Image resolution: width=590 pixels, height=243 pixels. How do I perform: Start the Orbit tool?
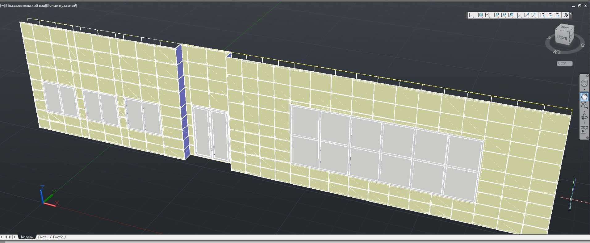[x=584, y=117]
